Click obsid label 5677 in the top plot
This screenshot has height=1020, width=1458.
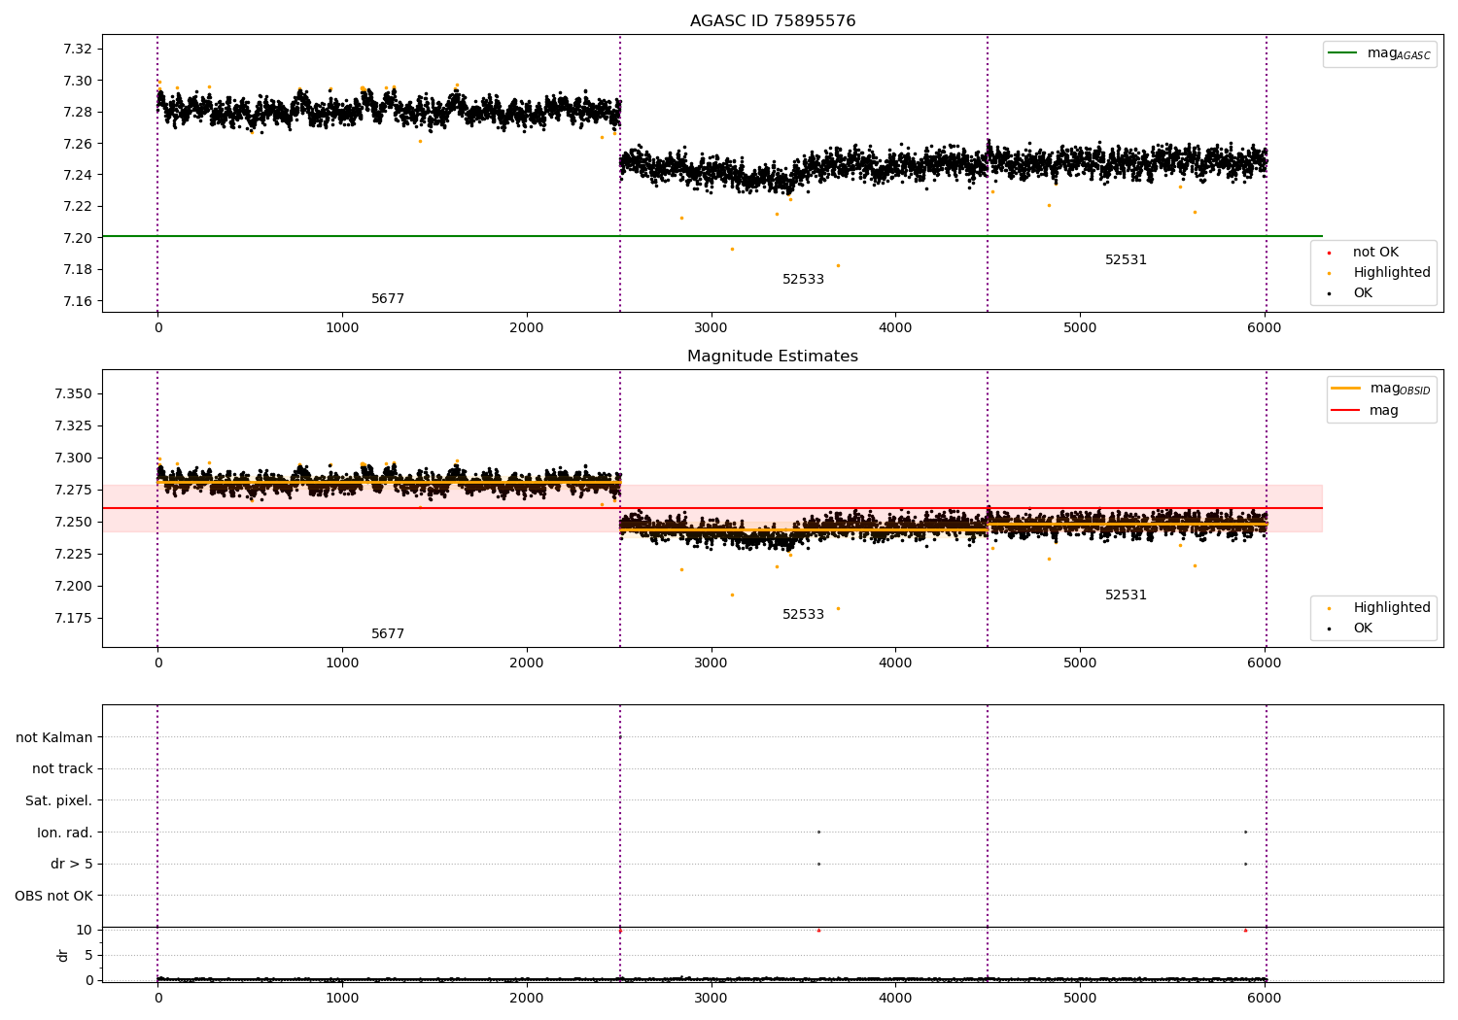[388, 299]
